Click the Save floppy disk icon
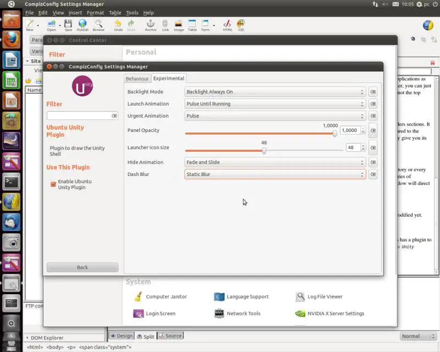The width and height of the screenshot is (440, 352). [x=68, y=25]
